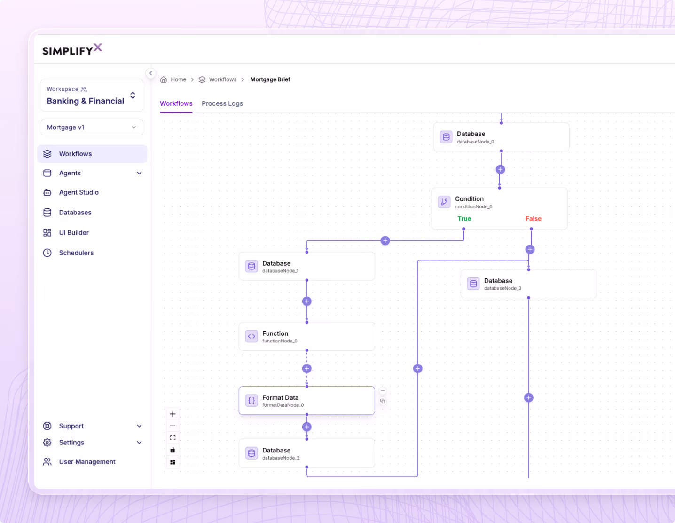Add a node under the False output
This screenshot has width=675, height=523.
tap(530, 250)
